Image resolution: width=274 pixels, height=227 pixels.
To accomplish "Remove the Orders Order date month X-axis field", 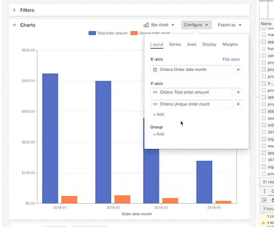I will click(x=238, y=69).
